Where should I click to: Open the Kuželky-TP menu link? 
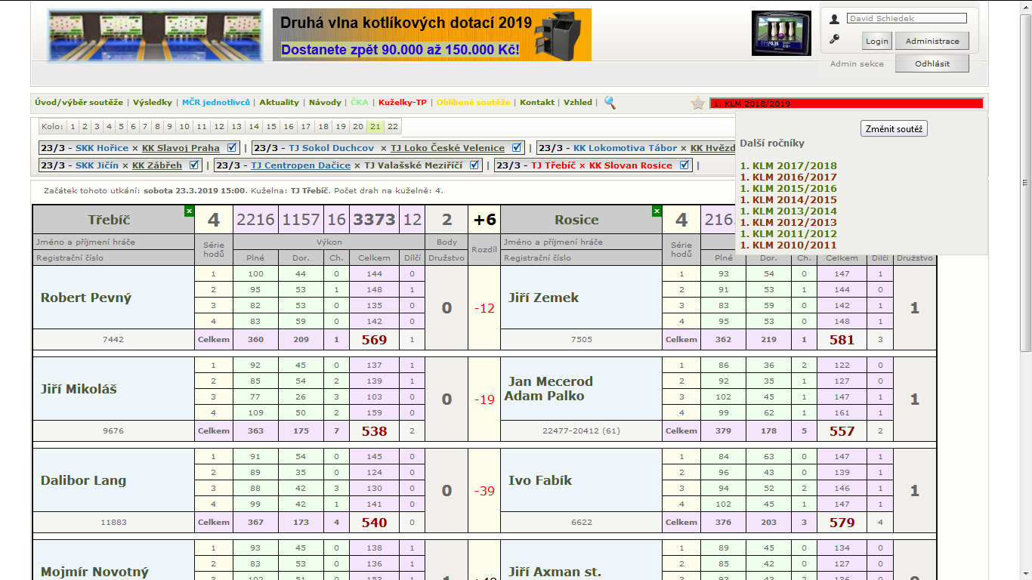pyautogui.click(x=403, y=102)
